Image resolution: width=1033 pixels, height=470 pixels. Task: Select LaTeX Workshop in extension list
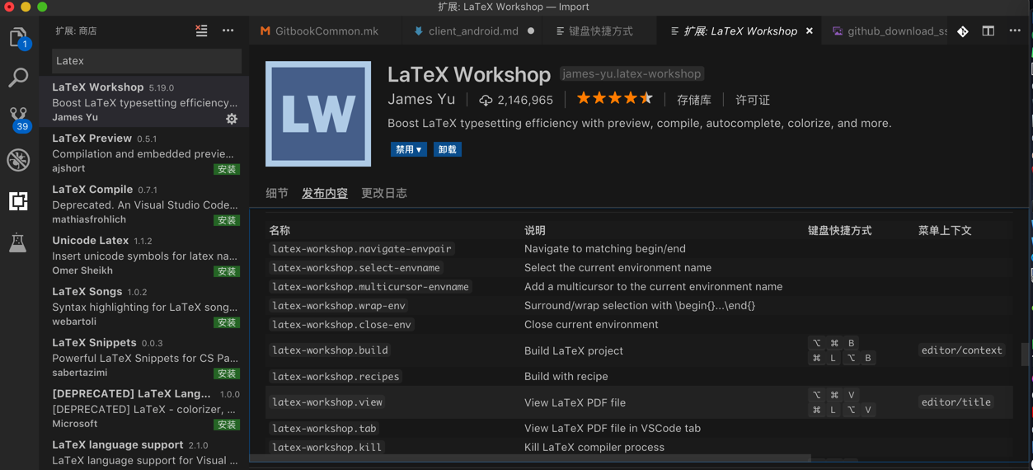[x=144, y=102]
